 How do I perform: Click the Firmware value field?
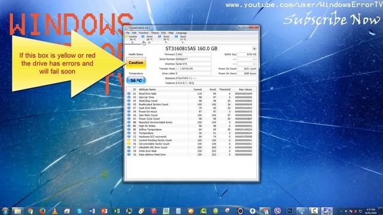pyautogui.click(x=193, y=54)
